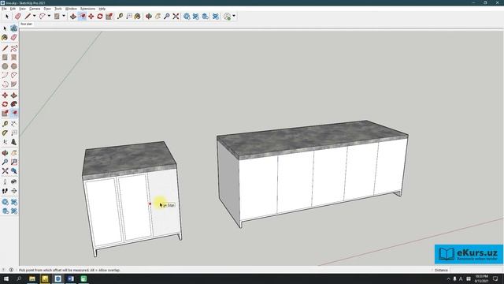Switch to Word in the taskbar

tap(71, 278)
